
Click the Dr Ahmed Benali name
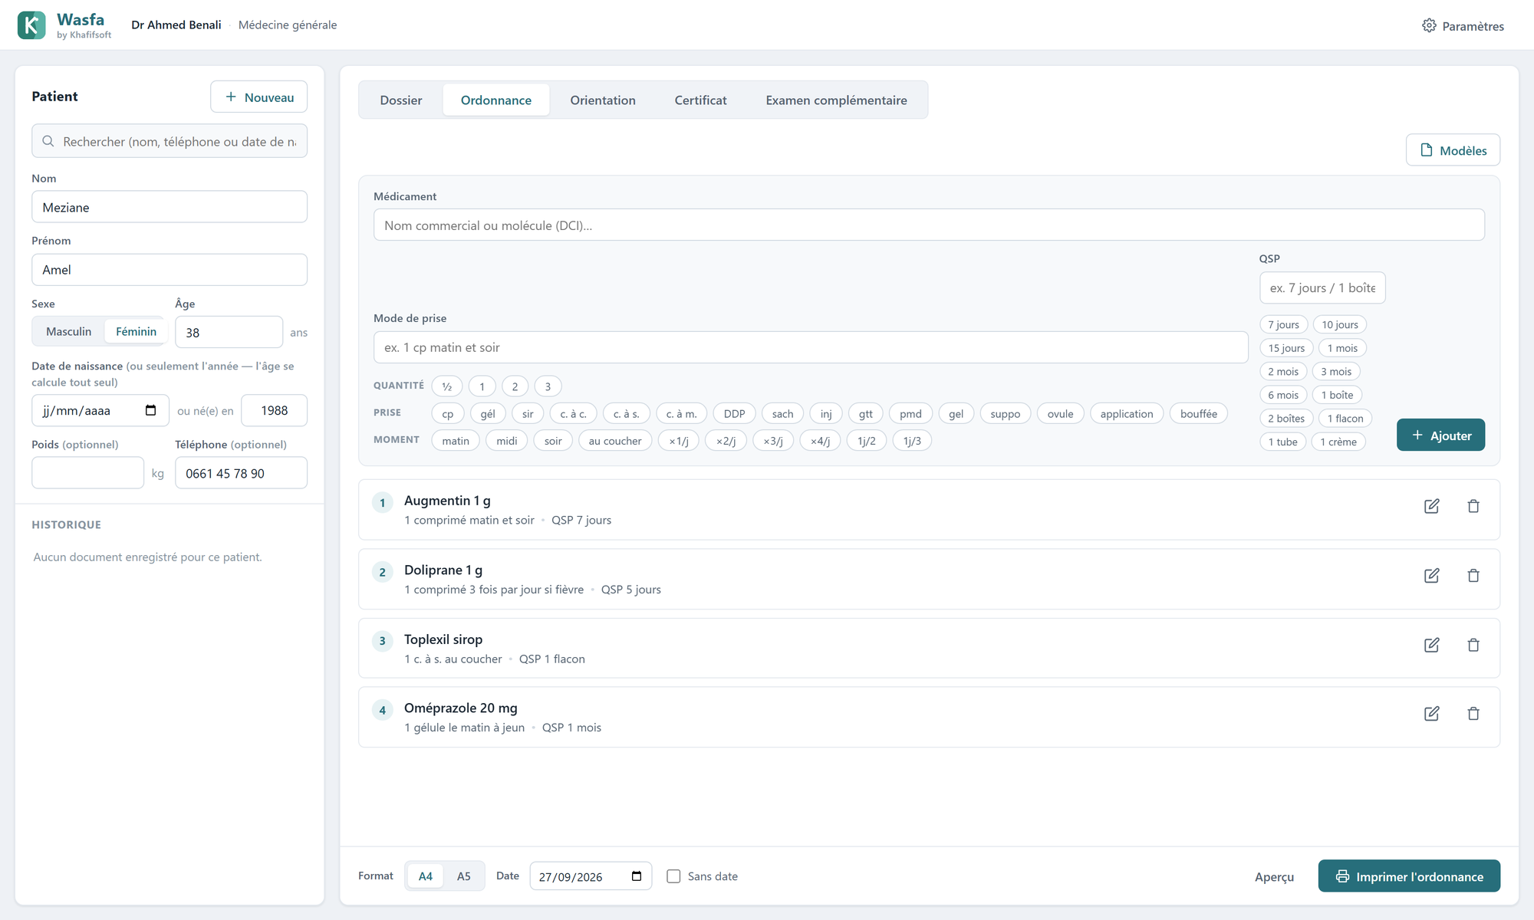(x=176, y=25)
